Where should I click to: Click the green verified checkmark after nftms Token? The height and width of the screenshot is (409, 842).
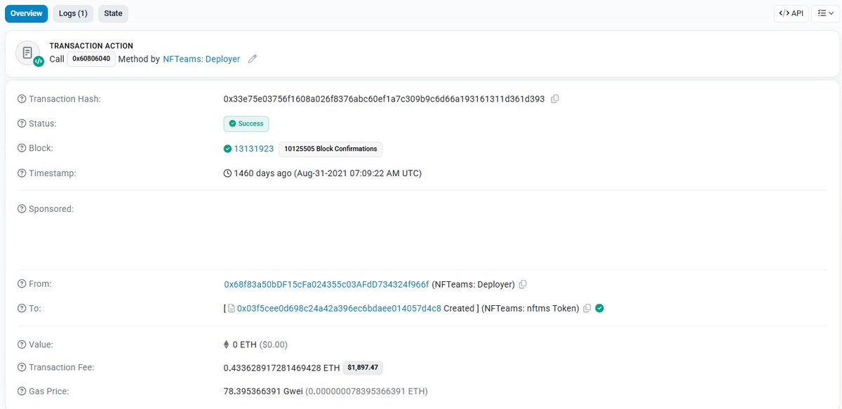(x=600, y=308)
